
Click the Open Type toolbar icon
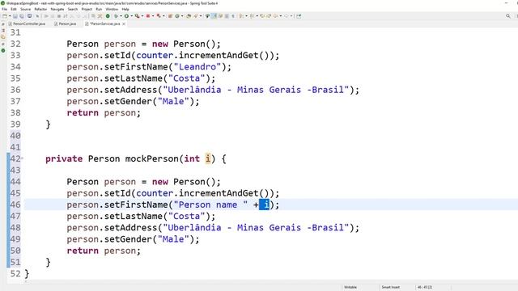[189, 16]
